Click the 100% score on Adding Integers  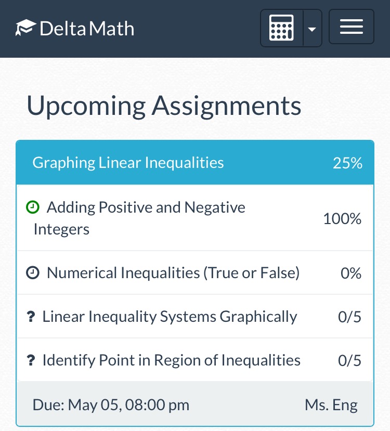pos(342,219)
